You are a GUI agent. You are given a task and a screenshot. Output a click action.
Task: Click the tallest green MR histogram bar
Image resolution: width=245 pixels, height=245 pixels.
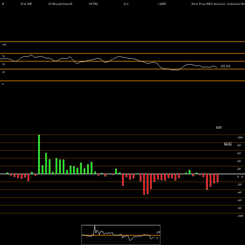click(x=39, y=154)
